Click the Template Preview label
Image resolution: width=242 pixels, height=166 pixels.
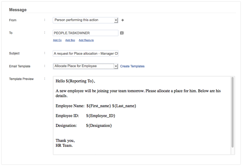pos(21,79)
